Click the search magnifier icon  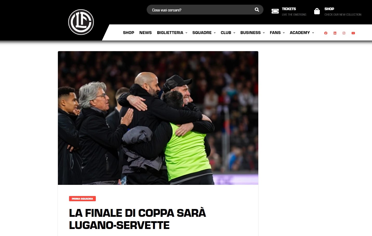(x=257, y=10)
